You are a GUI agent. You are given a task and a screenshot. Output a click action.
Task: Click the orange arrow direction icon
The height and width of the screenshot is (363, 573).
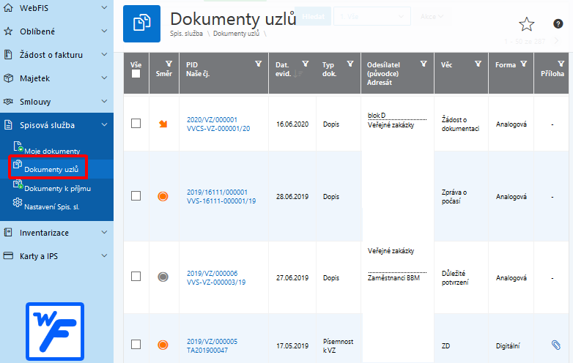(x=163, y=124)
